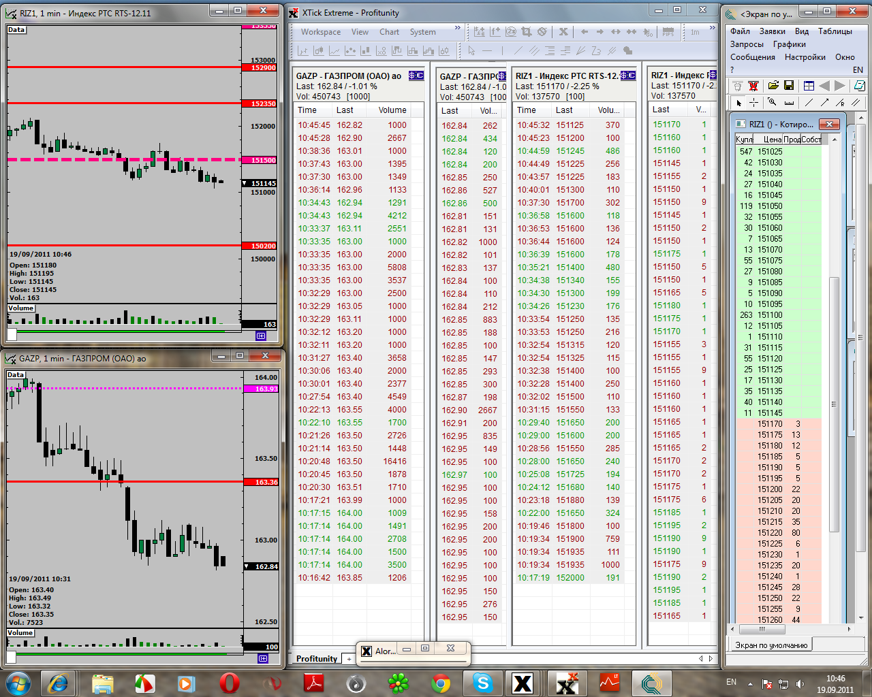The height and width of the screenshot is (697, 872).
Task: Click the Time column header in the RIZ1 table
Action: [527, 110]
